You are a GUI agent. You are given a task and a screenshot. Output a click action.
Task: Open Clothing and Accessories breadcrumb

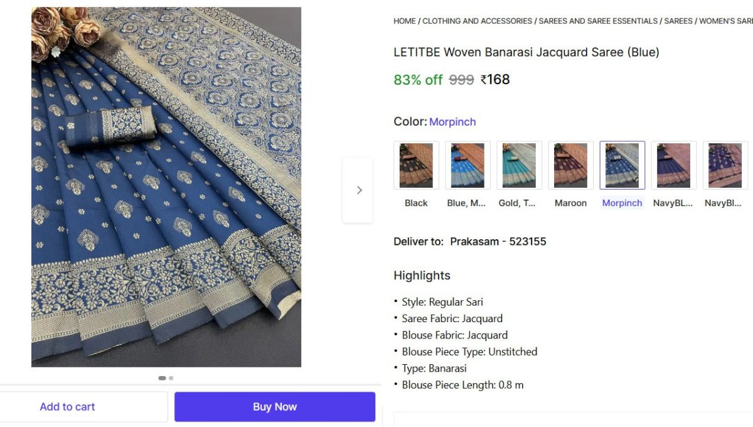tap(477, 21)
